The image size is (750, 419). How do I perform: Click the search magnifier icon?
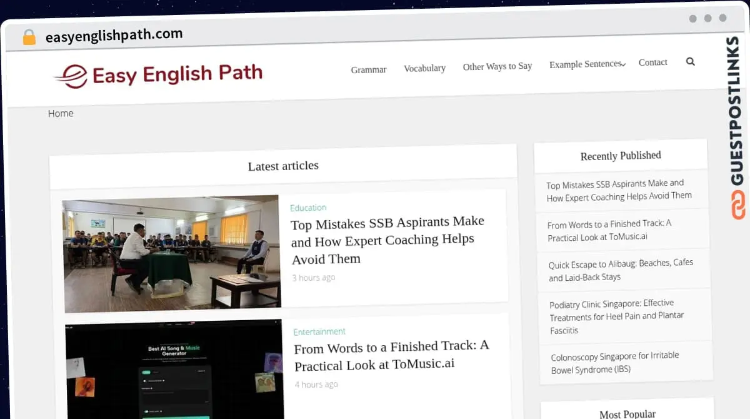pyautogui.click(x=690, y=61)
